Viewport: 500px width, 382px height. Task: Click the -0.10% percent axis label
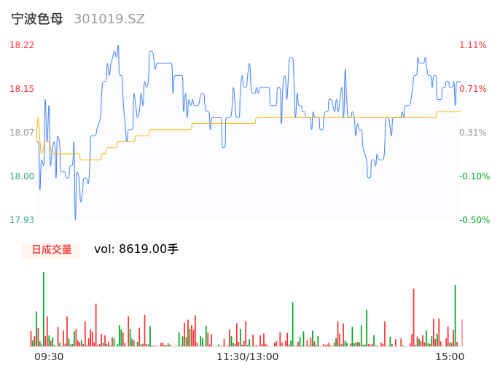point(473,176)
